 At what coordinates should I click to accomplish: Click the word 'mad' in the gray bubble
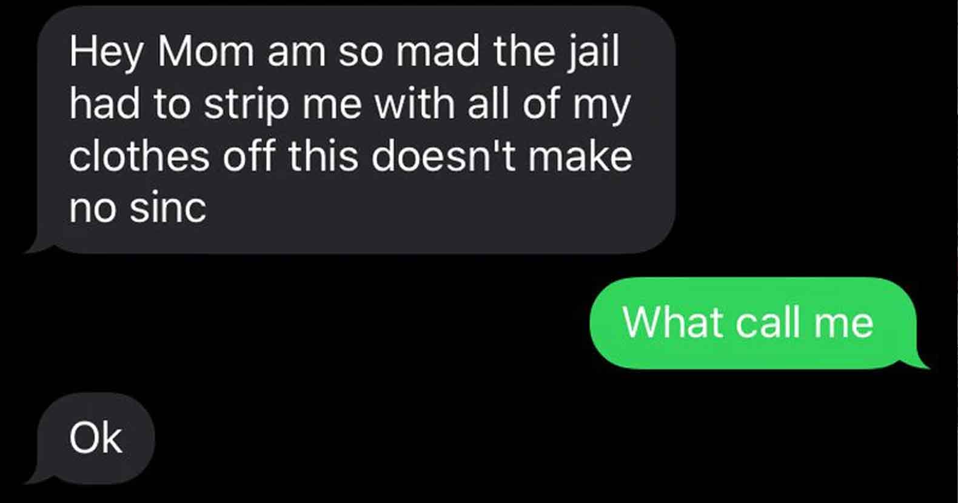pos(438,52)
